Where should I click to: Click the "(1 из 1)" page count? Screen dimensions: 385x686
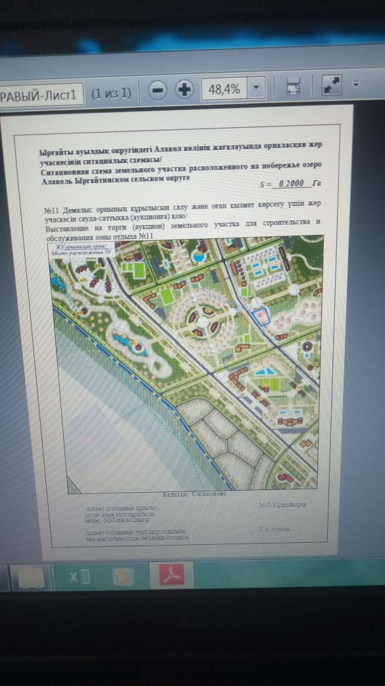(111, 93)
